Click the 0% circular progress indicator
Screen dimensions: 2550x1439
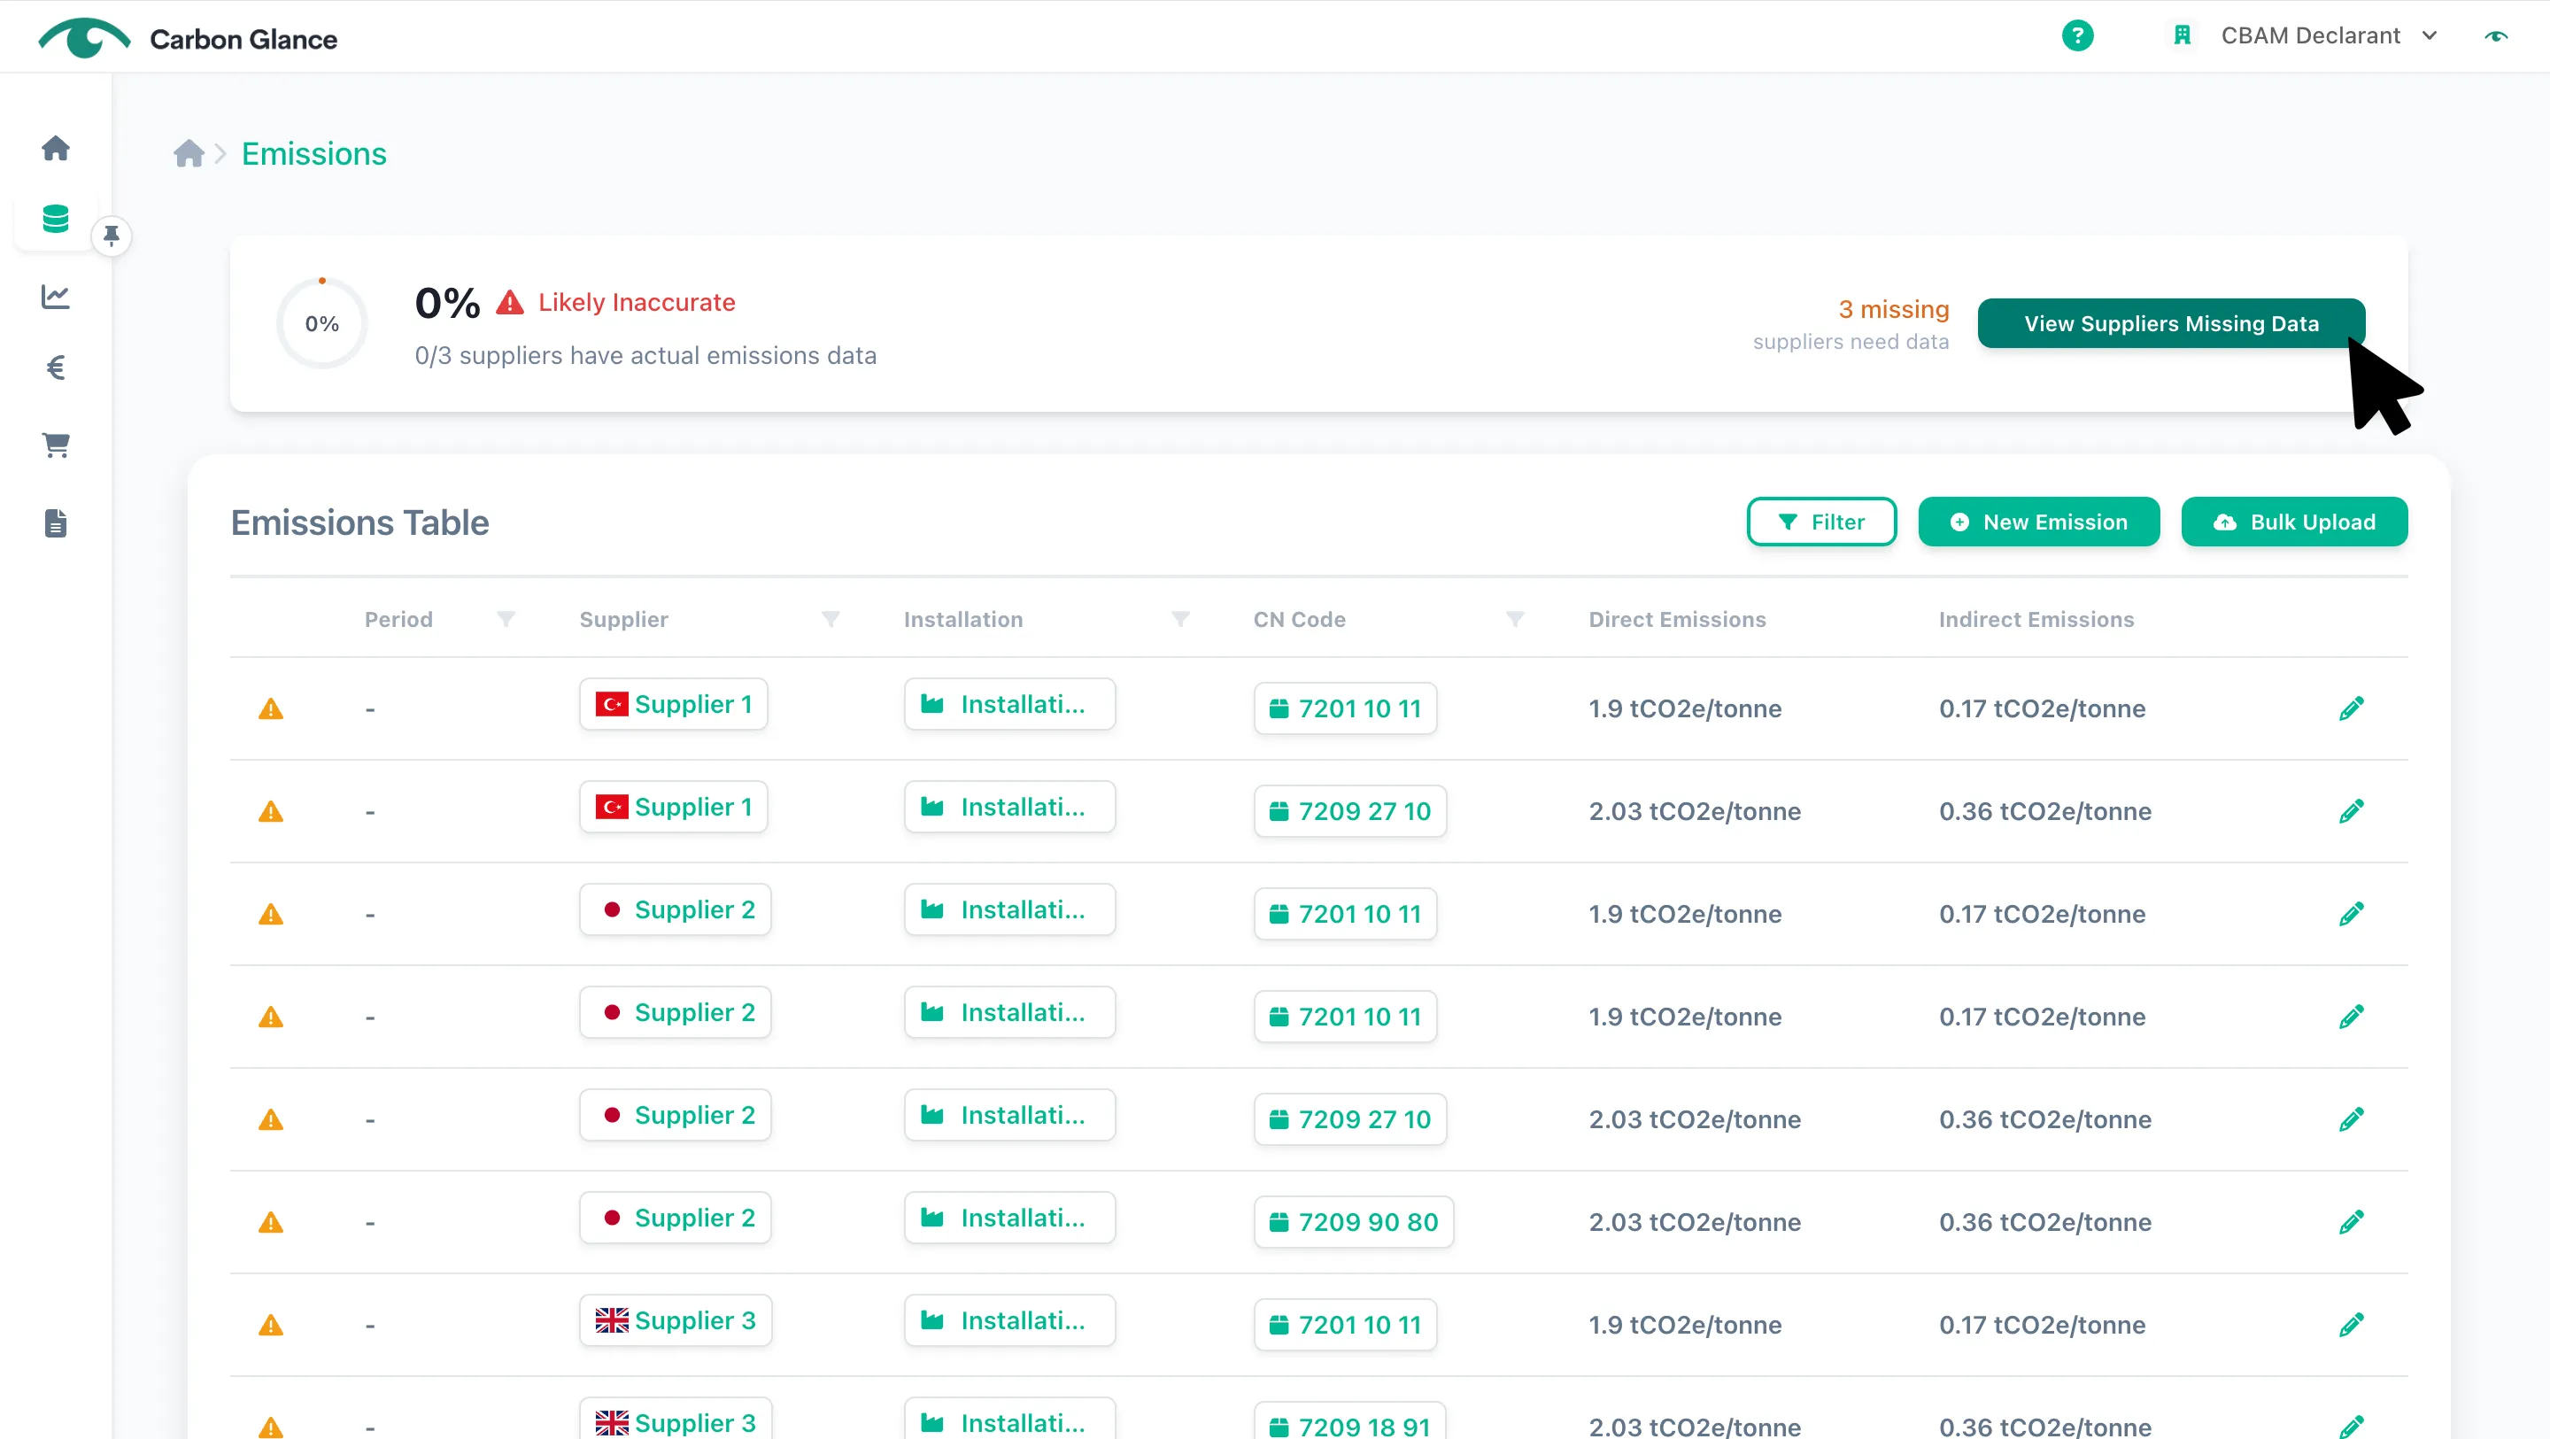(321, 324)
